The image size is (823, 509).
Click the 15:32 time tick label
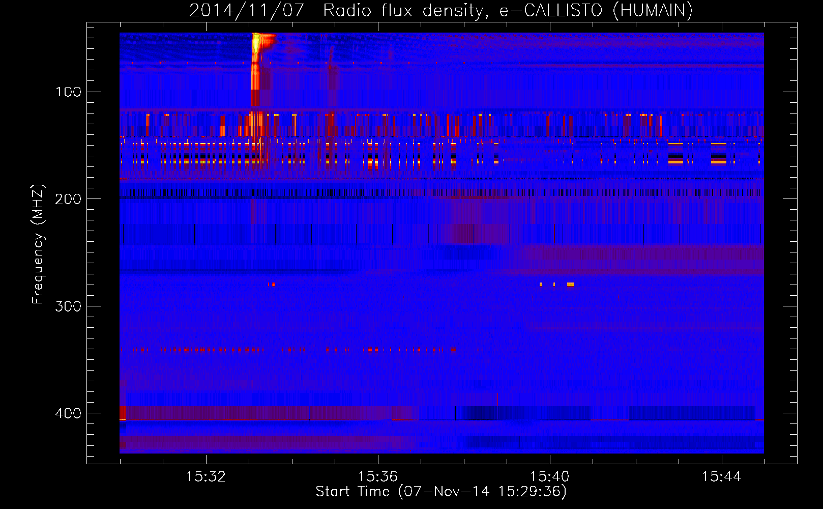pos(206,476)
